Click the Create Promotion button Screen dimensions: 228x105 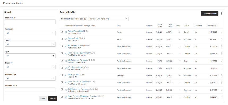209,13
